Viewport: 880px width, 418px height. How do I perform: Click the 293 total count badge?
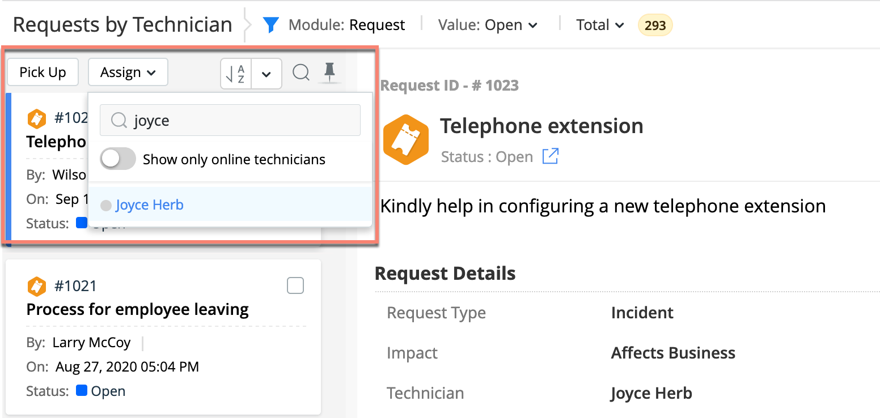pos(655,25)
